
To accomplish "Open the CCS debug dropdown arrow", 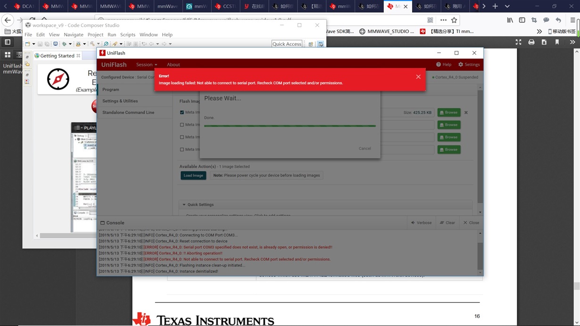I will (x=70, y=44).
